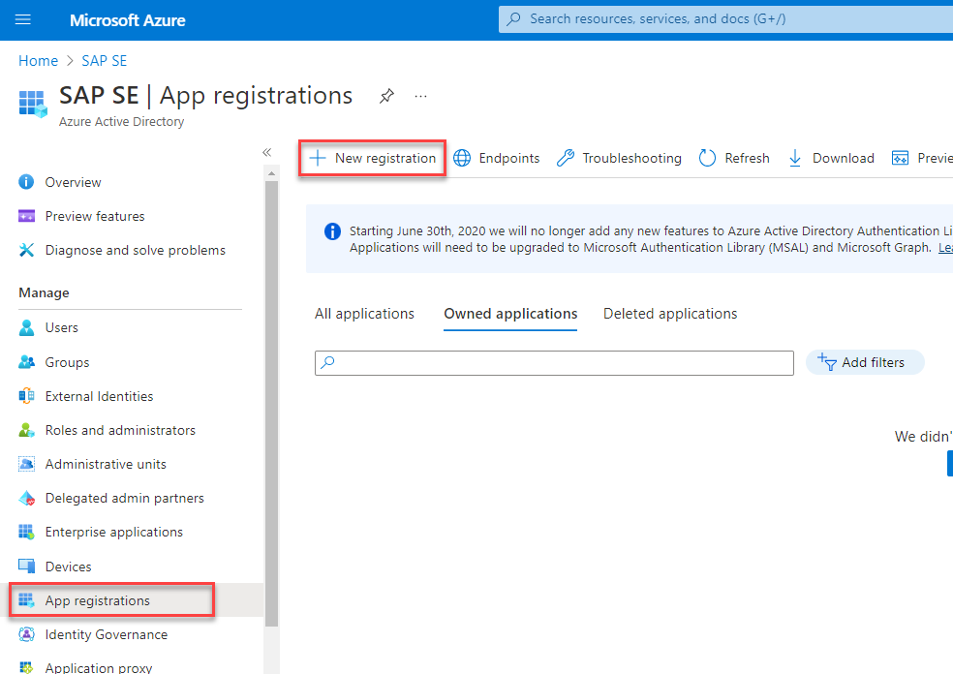The width and height of the screenshot is (953, 674).
Task: Click the SAP SE directory tiles icon
Action: pos(33,104)
